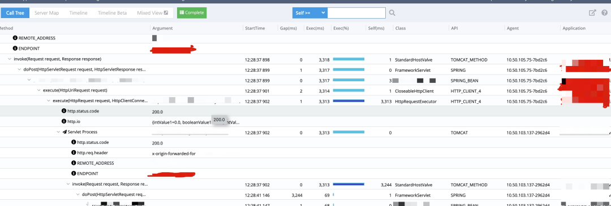Click Exec(%) bar of HttpRequestExecutor row
The image size is (611, 206).
348,100
